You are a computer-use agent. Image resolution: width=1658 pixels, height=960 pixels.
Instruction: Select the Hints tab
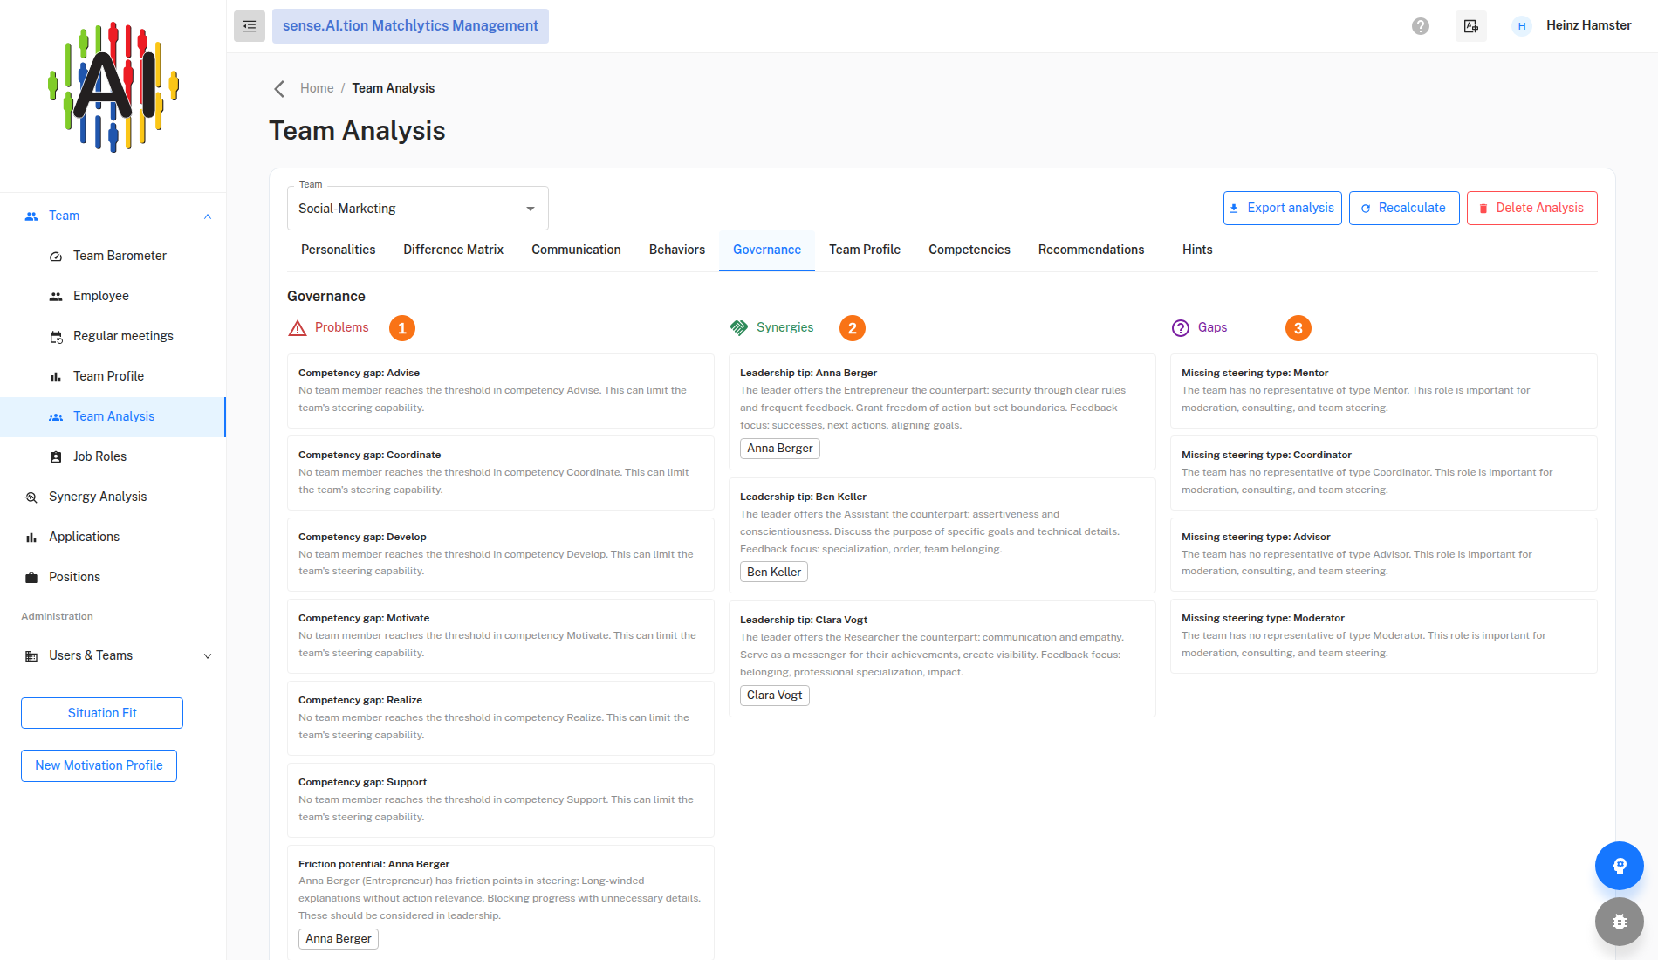[x=1197, y=250]
